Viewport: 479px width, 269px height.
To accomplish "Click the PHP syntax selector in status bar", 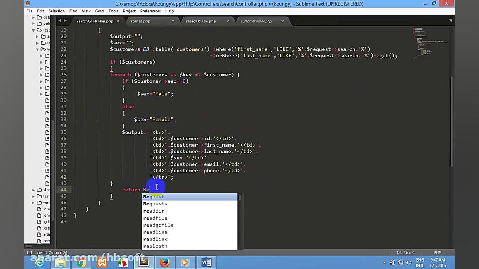I will (x=437, y=252).
